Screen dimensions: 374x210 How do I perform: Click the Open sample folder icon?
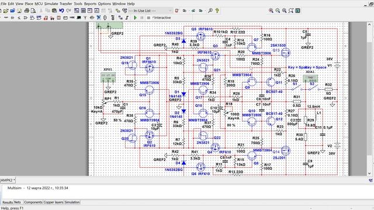(13, 10)
